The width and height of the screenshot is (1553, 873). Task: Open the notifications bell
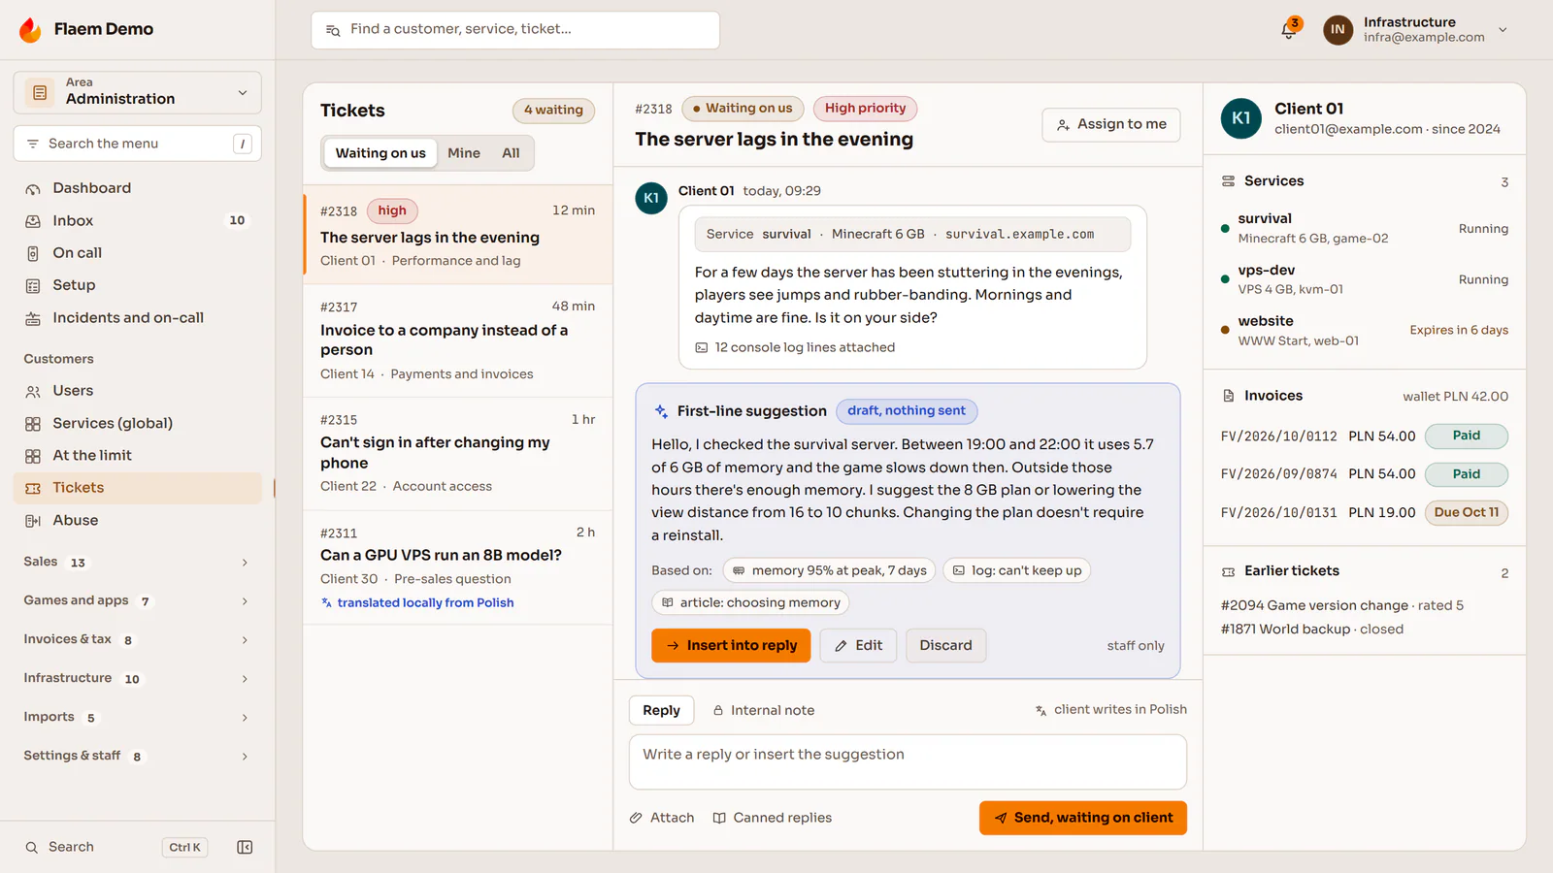click(x=1288, y=30)
